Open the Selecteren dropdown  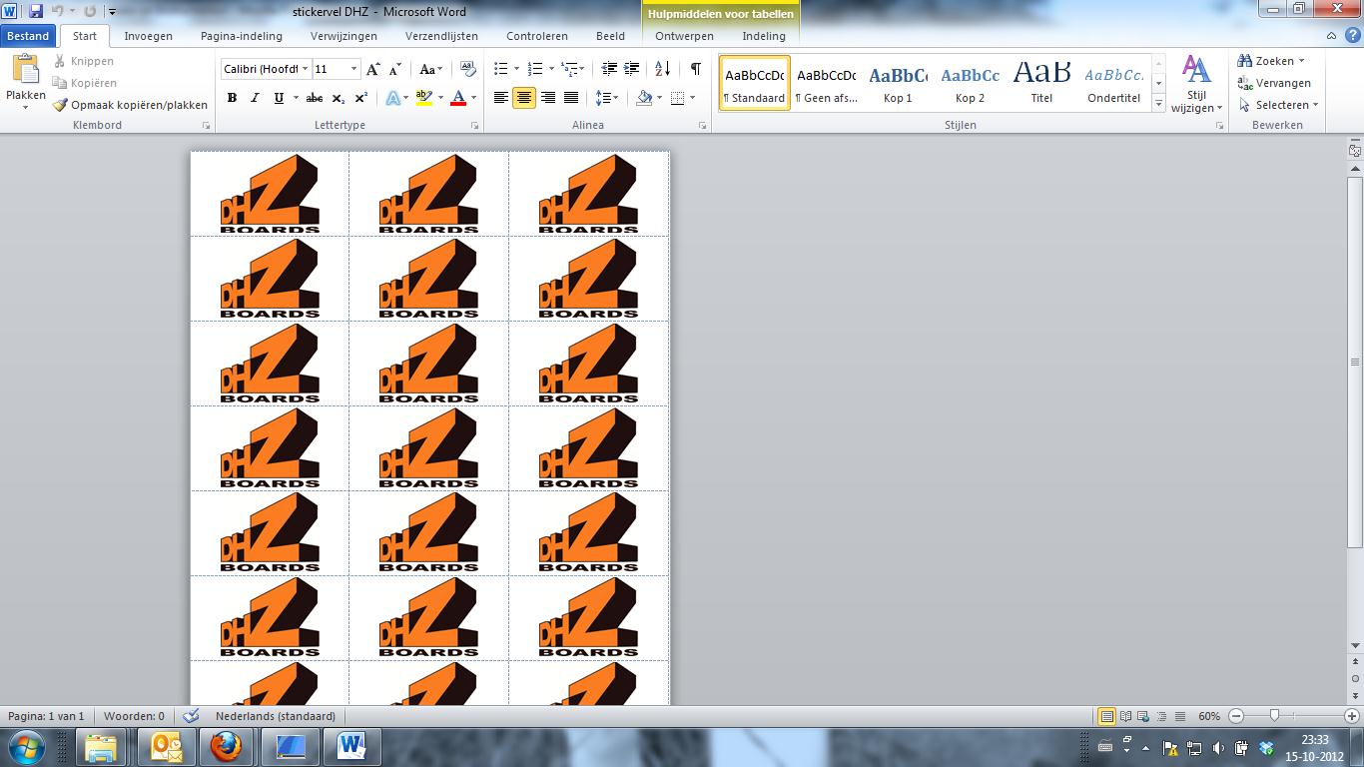click(x=1278, y=105)
